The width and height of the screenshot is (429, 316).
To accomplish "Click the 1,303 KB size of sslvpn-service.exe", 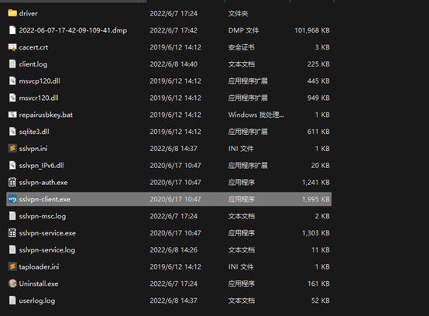I will tap(316, 233).
